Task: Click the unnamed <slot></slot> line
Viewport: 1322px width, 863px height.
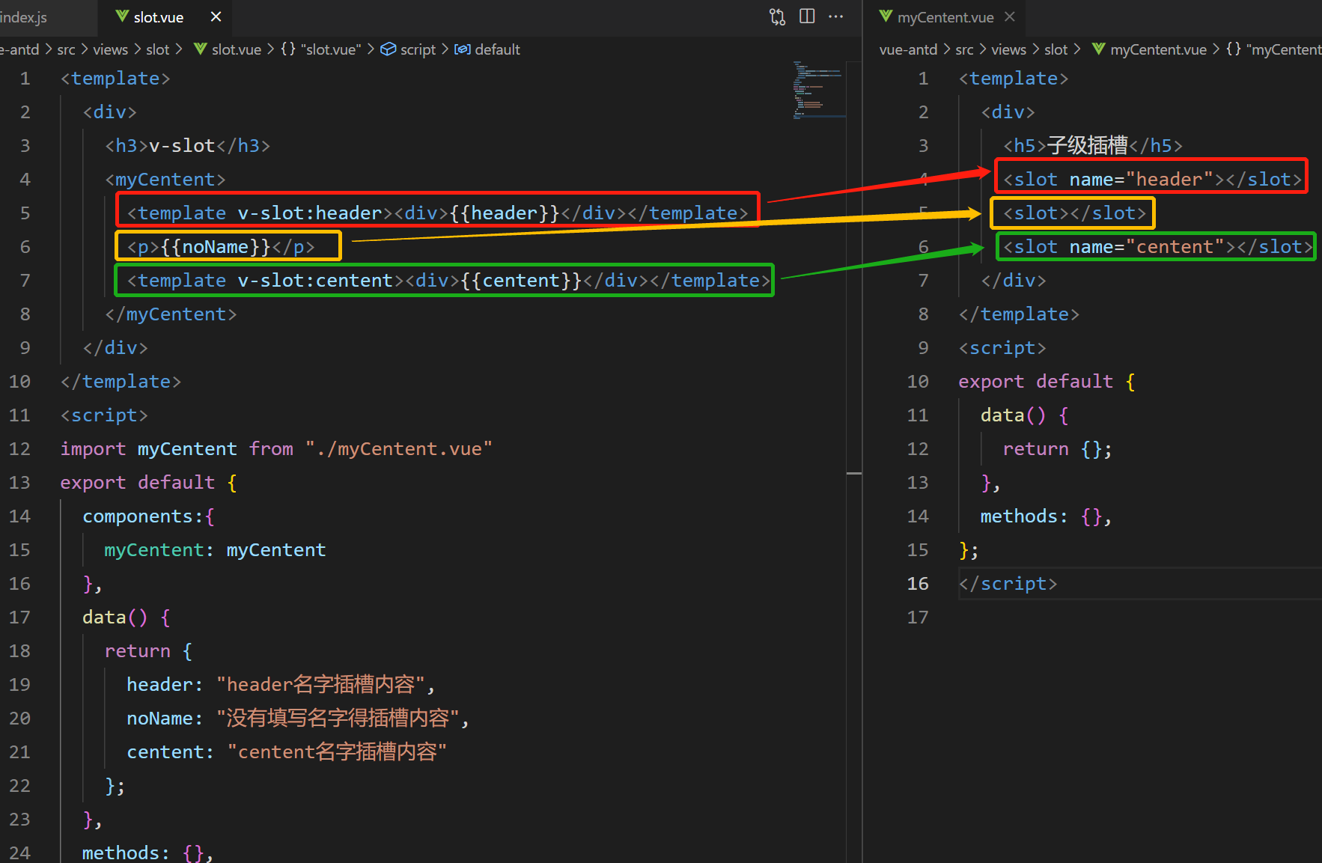Action: pos(1074,213)
